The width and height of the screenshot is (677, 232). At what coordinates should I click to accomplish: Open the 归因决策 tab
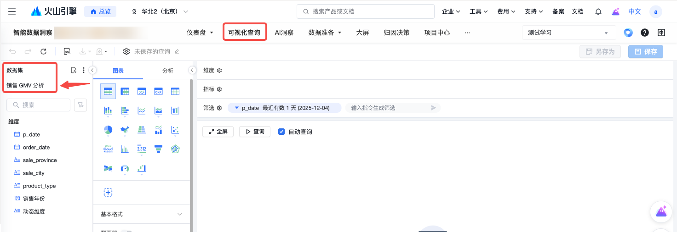(396, 33)
